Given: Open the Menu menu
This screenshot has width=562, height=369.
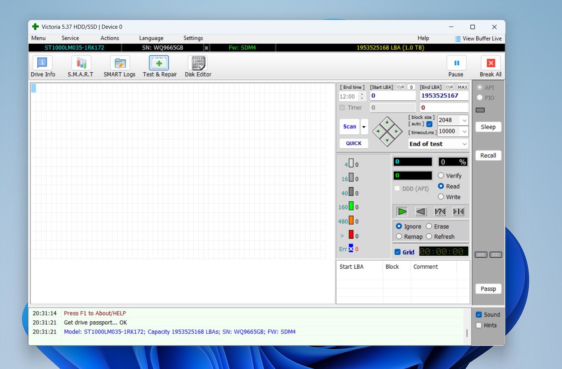Looking at the screenshot, I should click(38, 38).
